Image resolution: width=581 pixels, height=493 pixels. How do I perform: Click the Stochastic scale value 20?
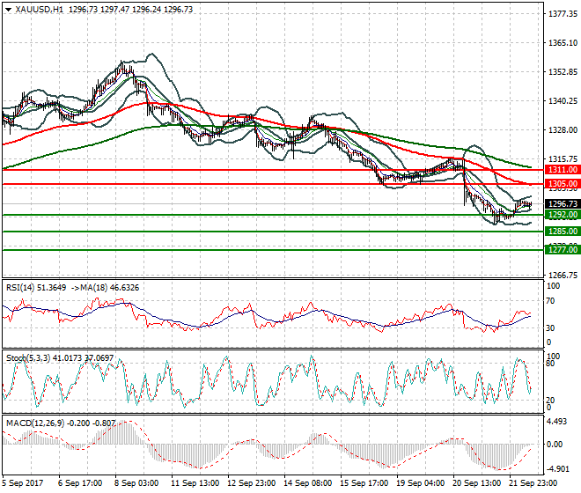(x=550, y=400)
